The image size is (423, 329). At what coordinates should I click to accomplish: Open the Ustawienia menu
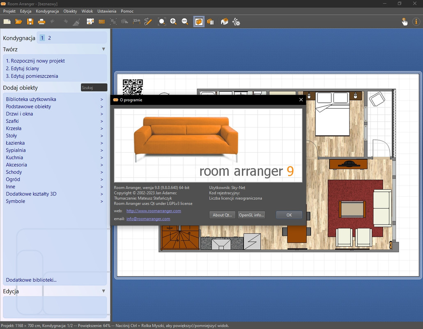pos(107,11)
